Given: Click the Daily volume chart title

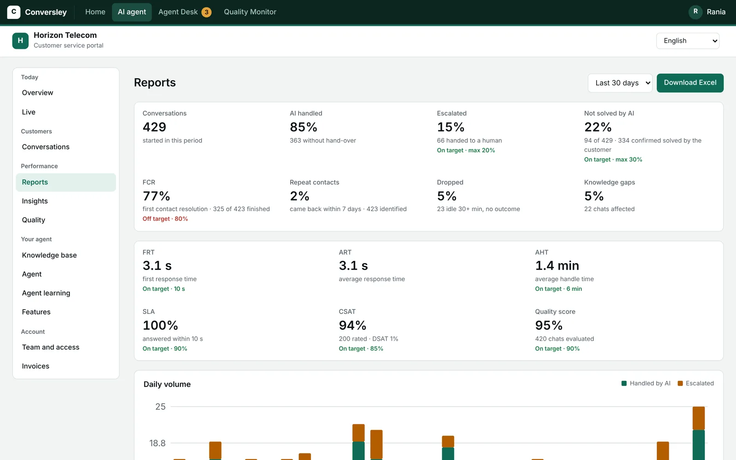Looking at the screenshot, I should (x=167, y=385).
